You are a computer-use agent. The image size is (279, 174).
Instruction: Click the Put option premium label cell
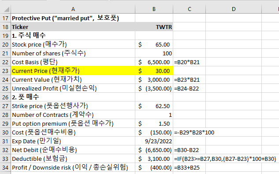click(x=73, y=123)
